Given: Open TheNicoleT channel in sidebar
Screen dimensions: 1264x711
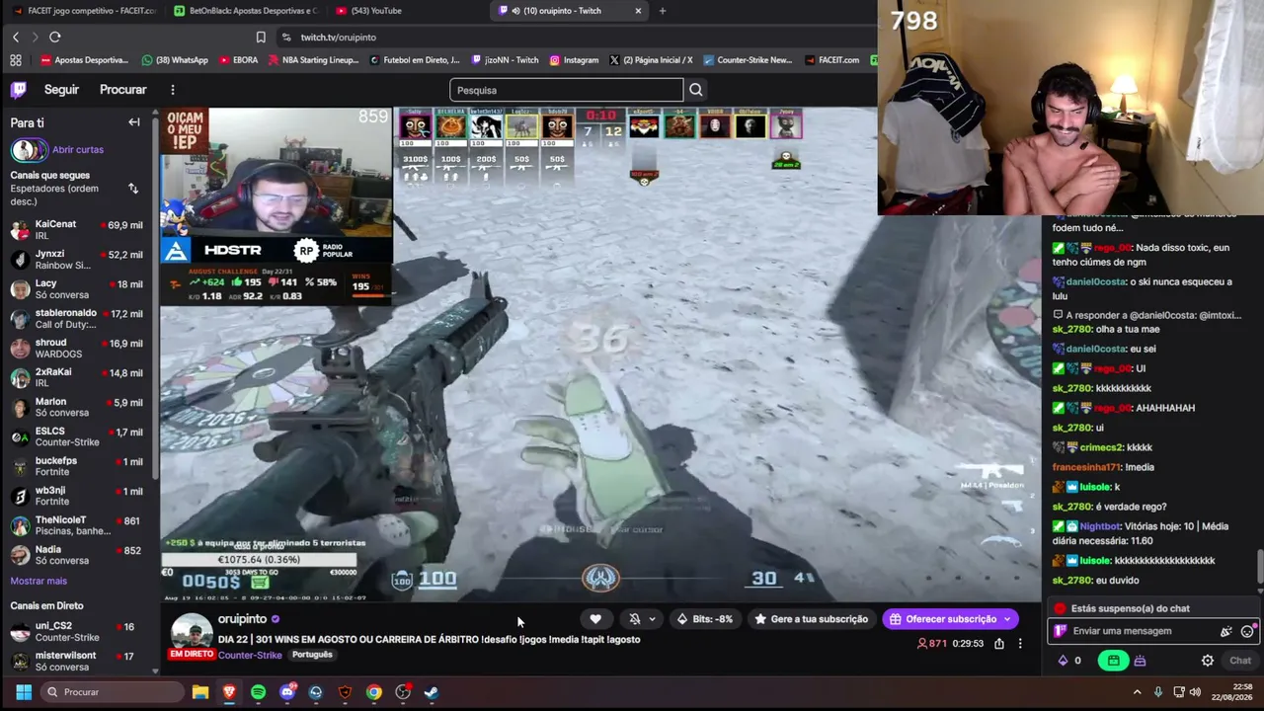Looking at the screenshot, I should 79,525.
